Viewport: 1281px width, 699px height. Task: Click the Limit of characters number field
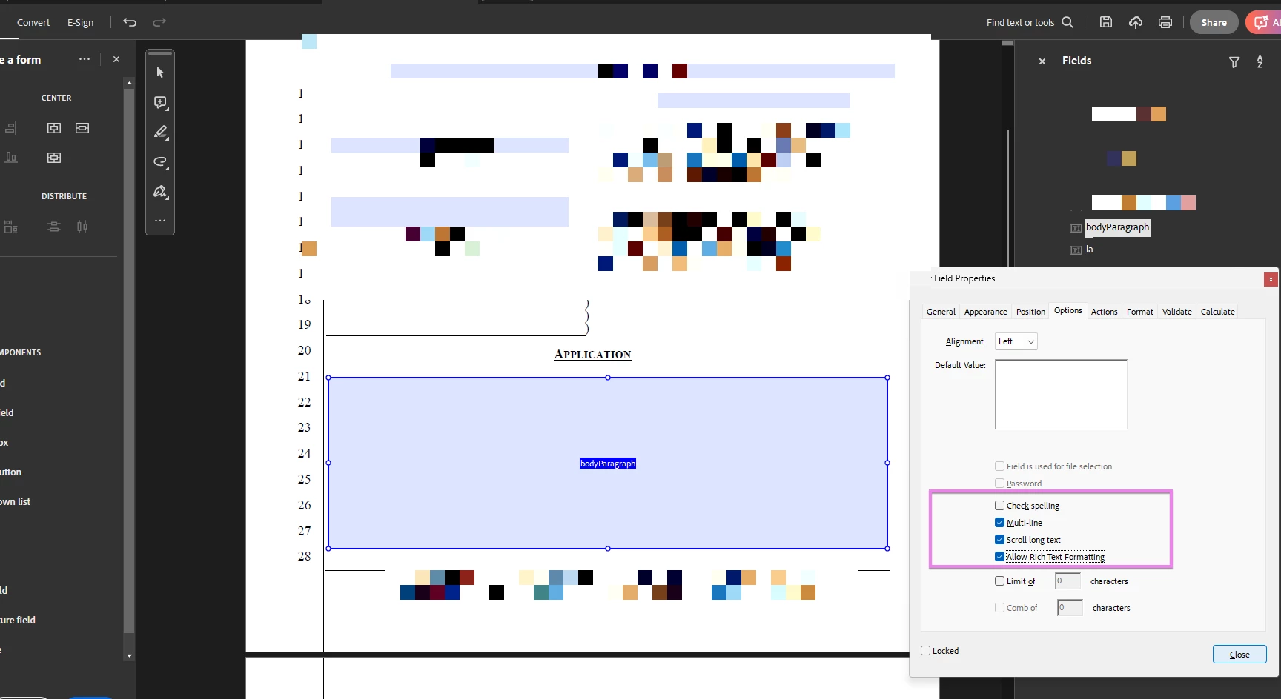pyautogui.click(x=1067, y=581)
